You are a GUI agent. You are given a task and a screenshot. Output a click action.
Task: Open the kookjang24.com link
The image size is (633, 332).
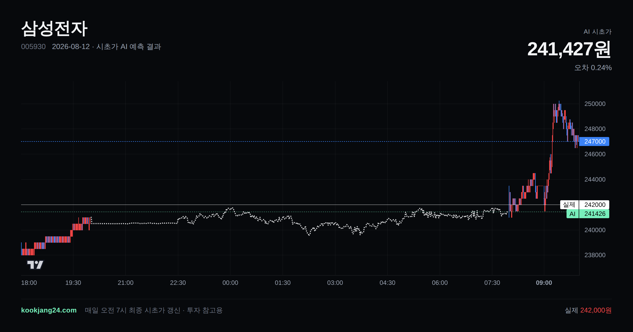point(49,310)
